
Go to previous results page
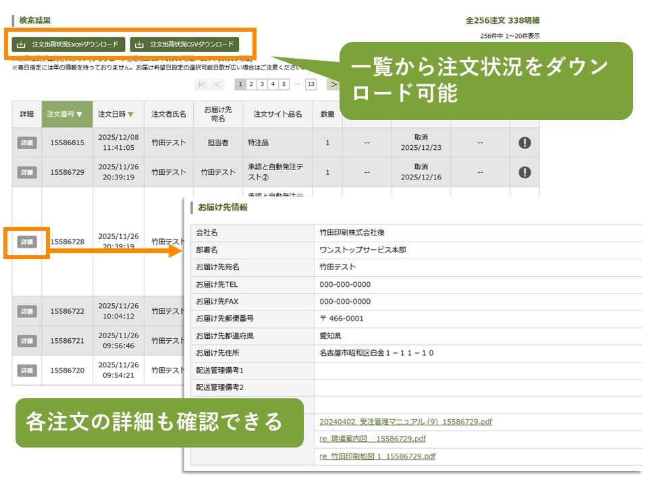tap(217, 84)
